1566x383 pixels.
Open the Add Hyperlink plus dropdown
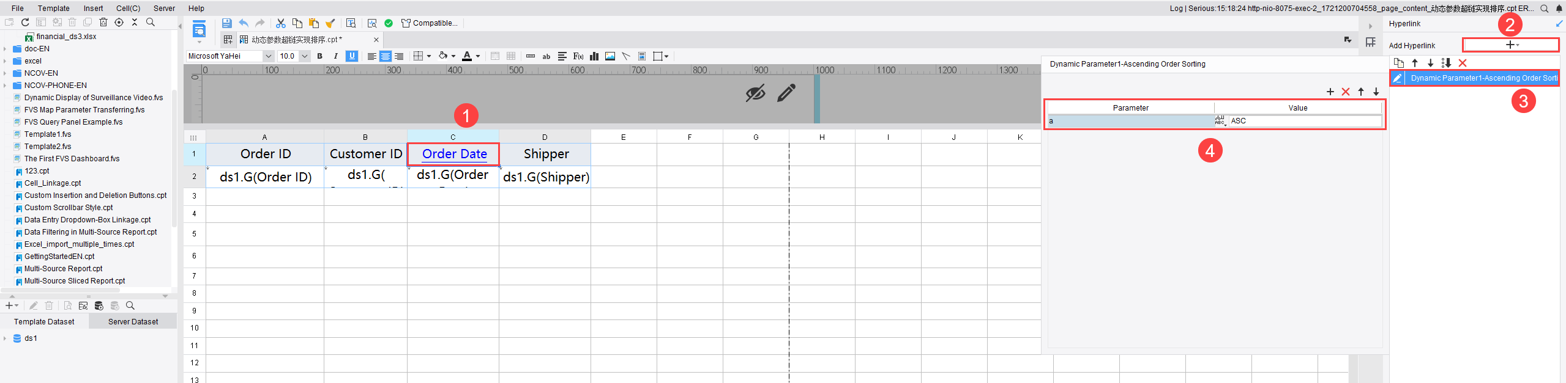click(x=1511, y=45)
